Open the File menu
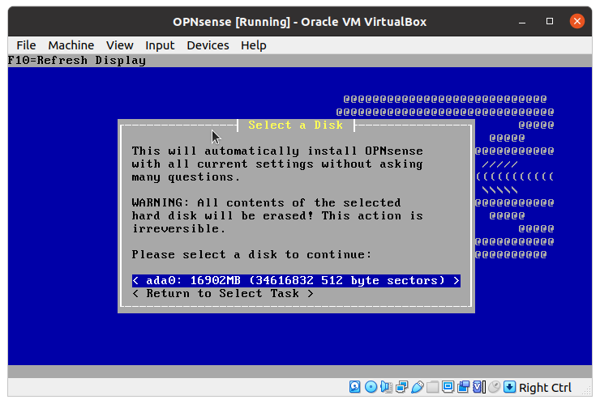 click(x=26, y=45)
